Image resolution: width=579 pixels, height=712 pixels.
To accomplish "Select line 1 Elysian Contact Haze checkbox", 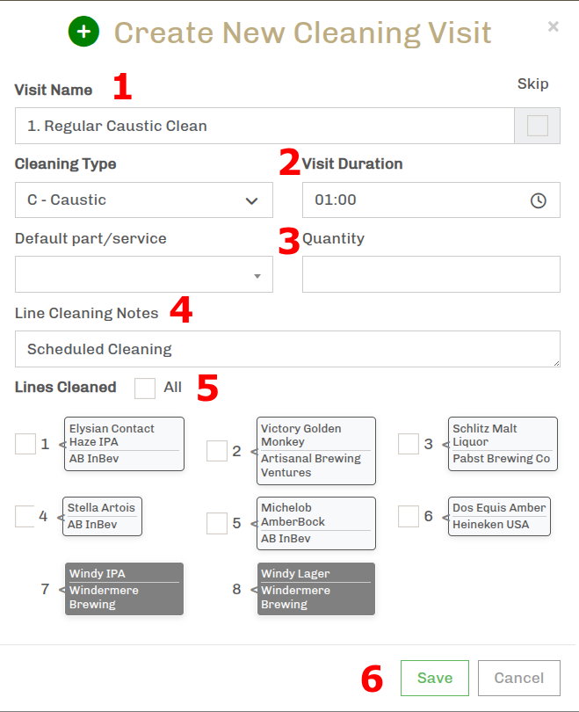I will point(25,444).
